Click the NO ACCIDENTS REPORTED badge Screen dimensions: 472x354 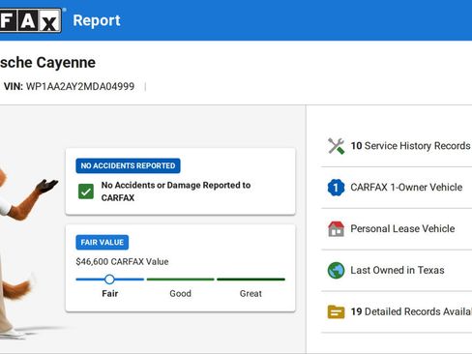click(128, 165)
